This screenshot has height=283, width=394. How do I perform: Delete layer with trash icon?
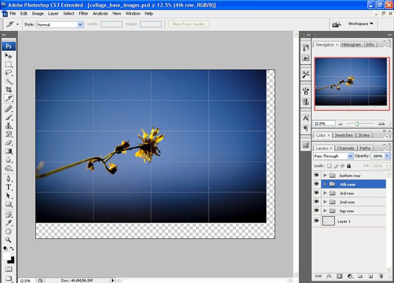coord(381,276)
